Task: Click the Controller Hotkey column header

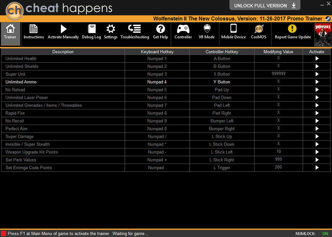Action: click(222, 52)
